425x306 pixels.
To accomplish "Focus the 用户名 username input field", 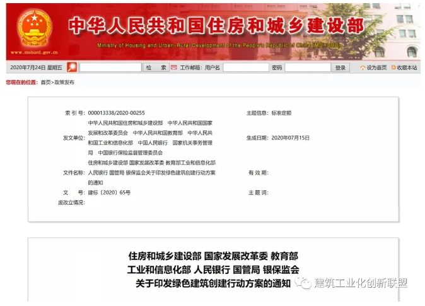I will click(x=246, y=67).
